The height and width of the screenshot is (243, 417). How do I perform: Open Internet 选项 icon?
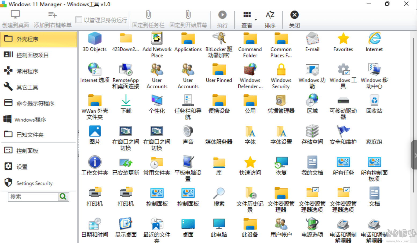pyautogui.click(x=95, y=70)
